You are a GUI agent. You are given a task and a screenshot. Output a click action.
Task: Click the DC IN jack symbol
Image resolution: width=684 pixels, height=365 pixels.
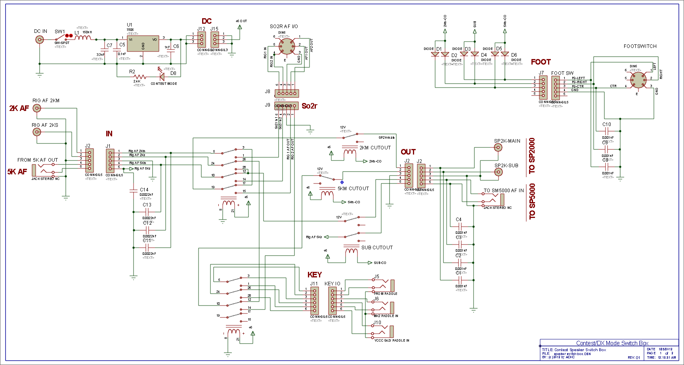[40, 39]
